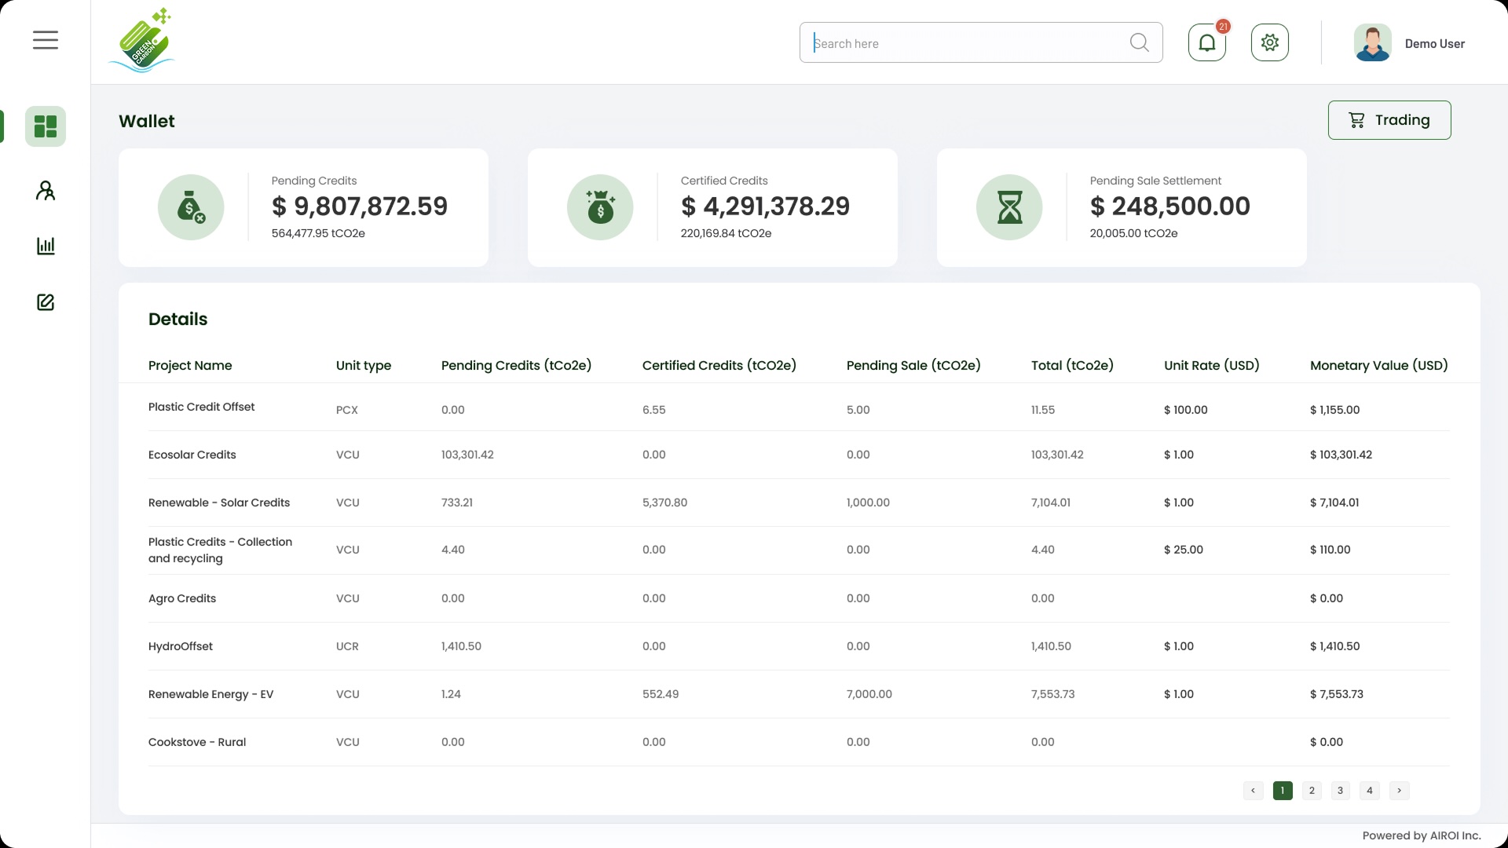1508x848 pixels.
Task: Click the search magnifier icon
Action: coord(1139,42)
